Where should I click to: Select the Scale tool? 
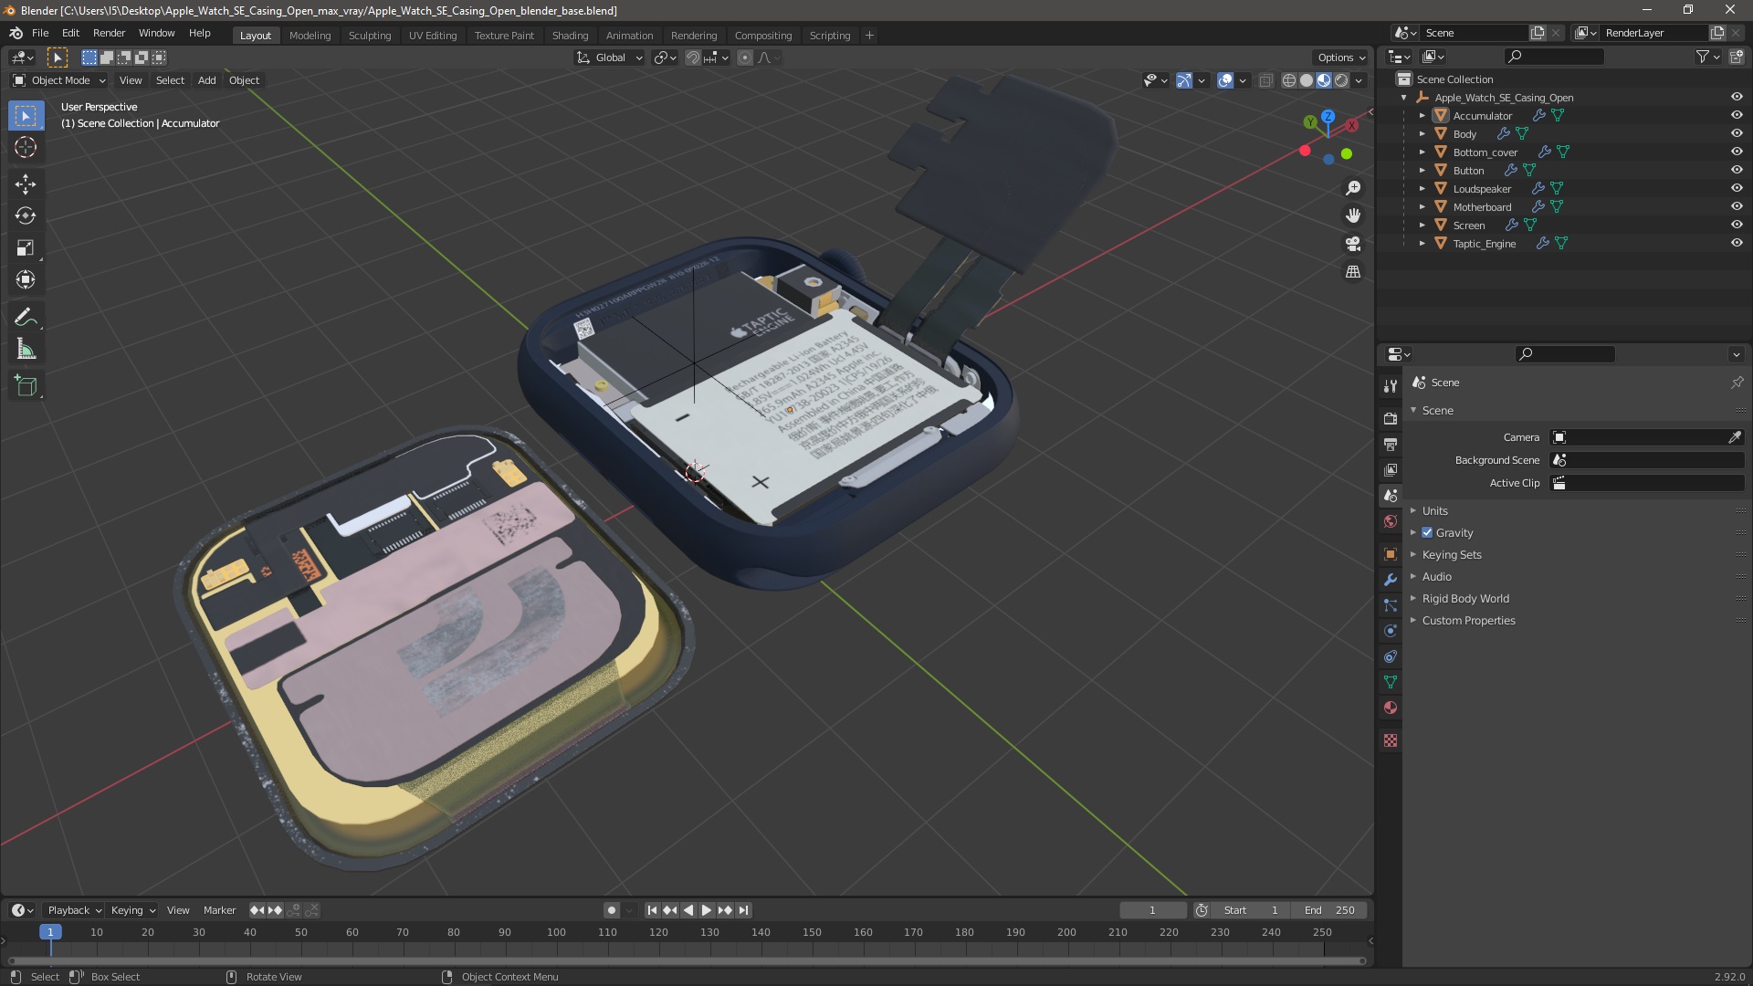pos(26,248)
